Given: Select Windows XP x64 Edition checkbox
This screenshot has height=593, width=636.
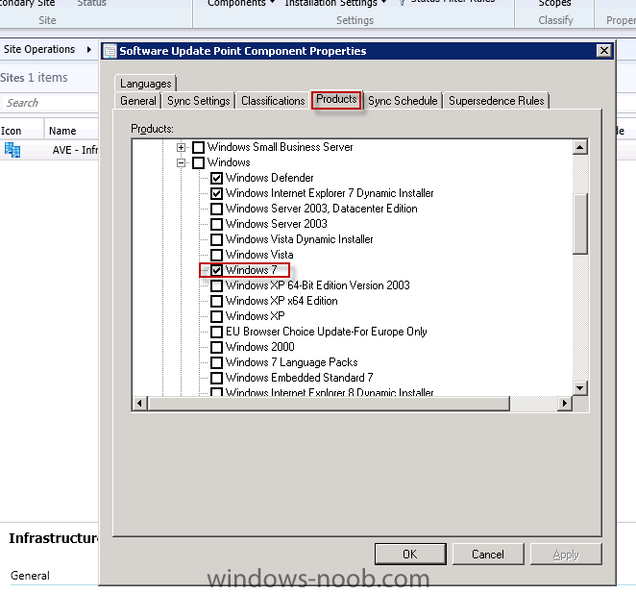Looking at the screenshot, I should (216, 301).
